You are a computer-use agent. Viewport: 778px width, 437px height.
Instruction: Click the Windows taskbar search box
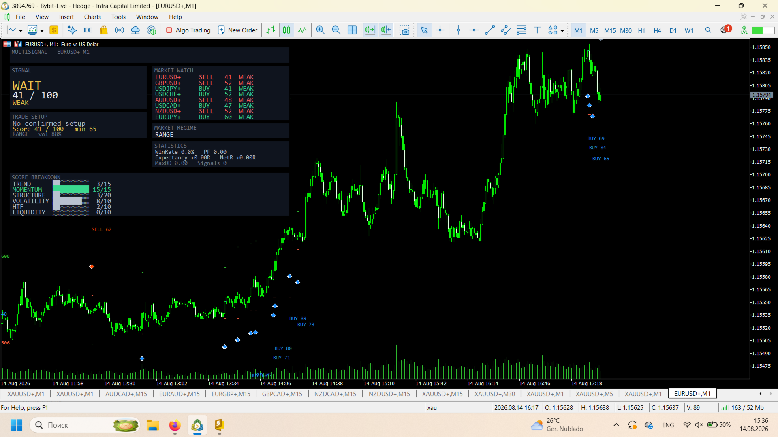click(x=85, y=425)
